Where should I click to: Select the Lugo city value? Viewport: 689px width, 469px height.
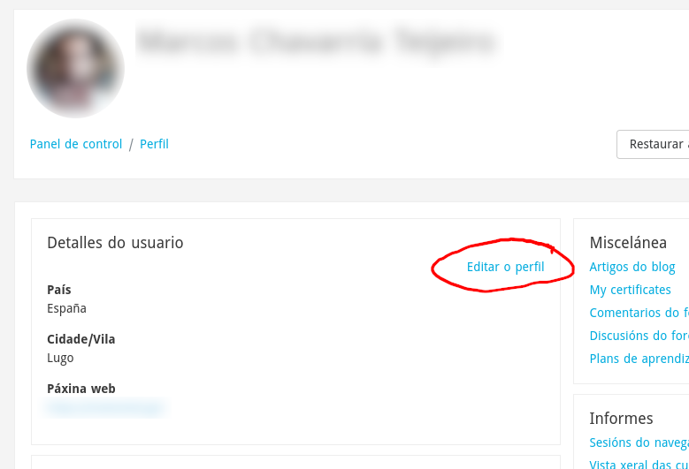pyautogui.click(x=60, y=358)
